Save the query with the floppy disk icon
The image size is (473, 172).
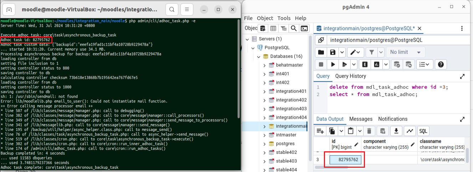point(333,52)
